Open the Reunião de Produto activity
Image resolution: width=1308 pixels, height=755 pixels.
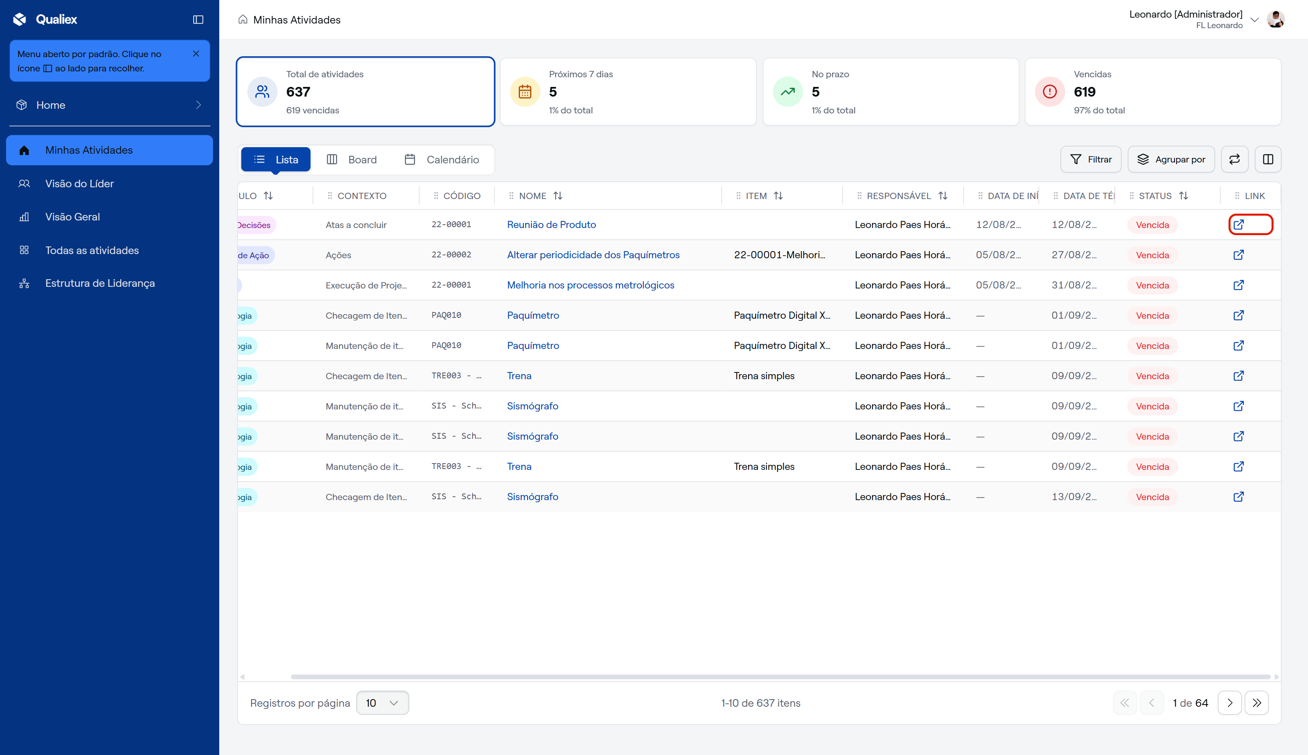[x=552, y=225]
